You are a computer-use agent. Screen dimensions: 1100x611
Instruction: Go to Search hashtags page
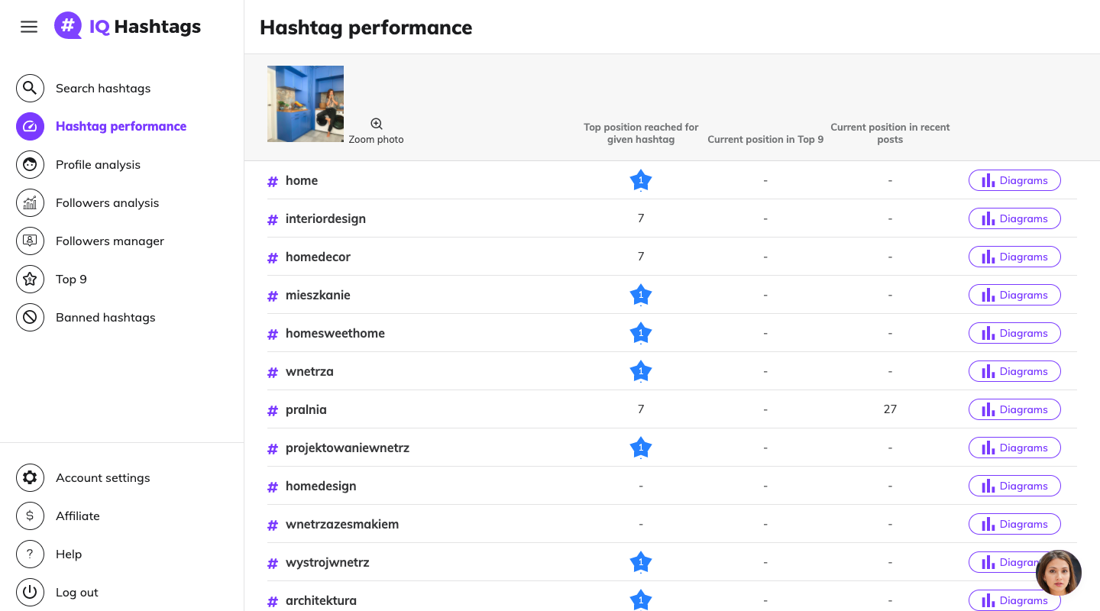click(103, 88)
